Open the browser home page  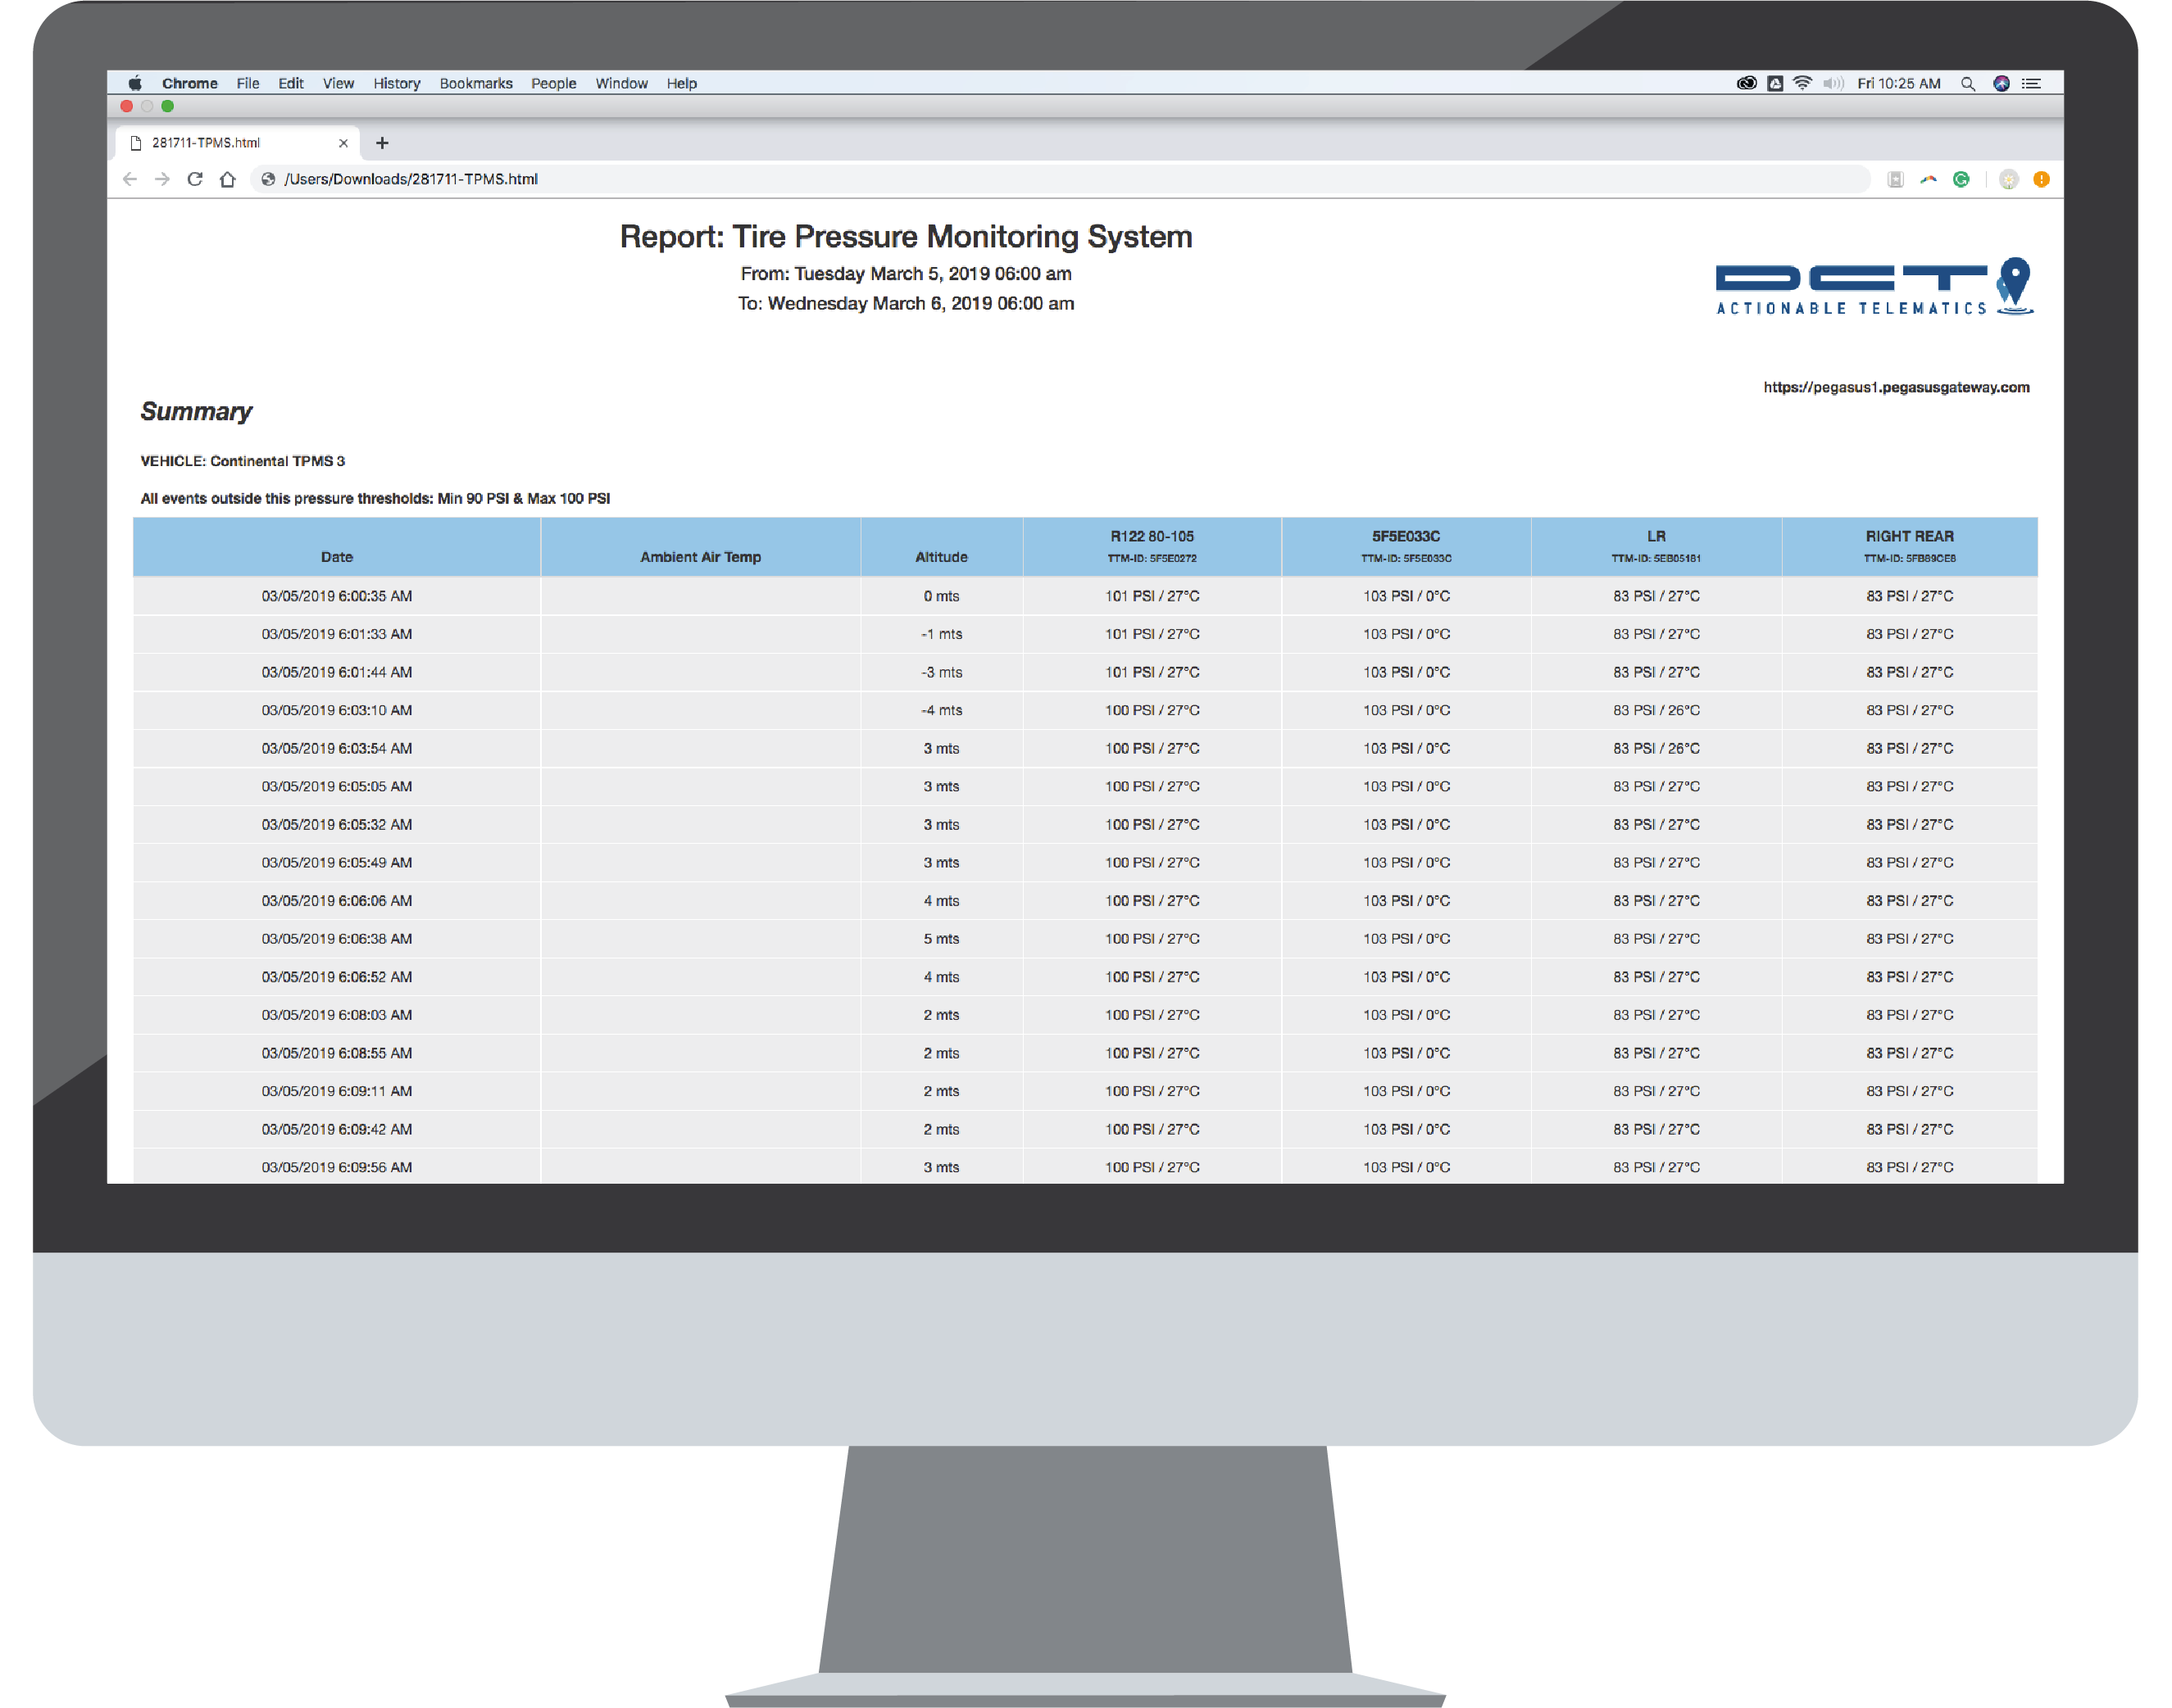(x=228, y=179)
